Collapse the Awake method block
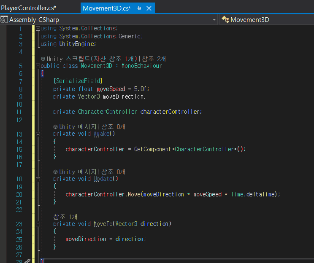The image size is (314, 263). click(38, 134)
